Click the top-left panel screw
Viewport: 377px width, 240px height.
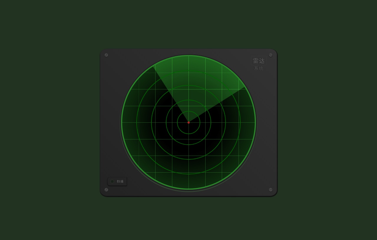point(106,55)
